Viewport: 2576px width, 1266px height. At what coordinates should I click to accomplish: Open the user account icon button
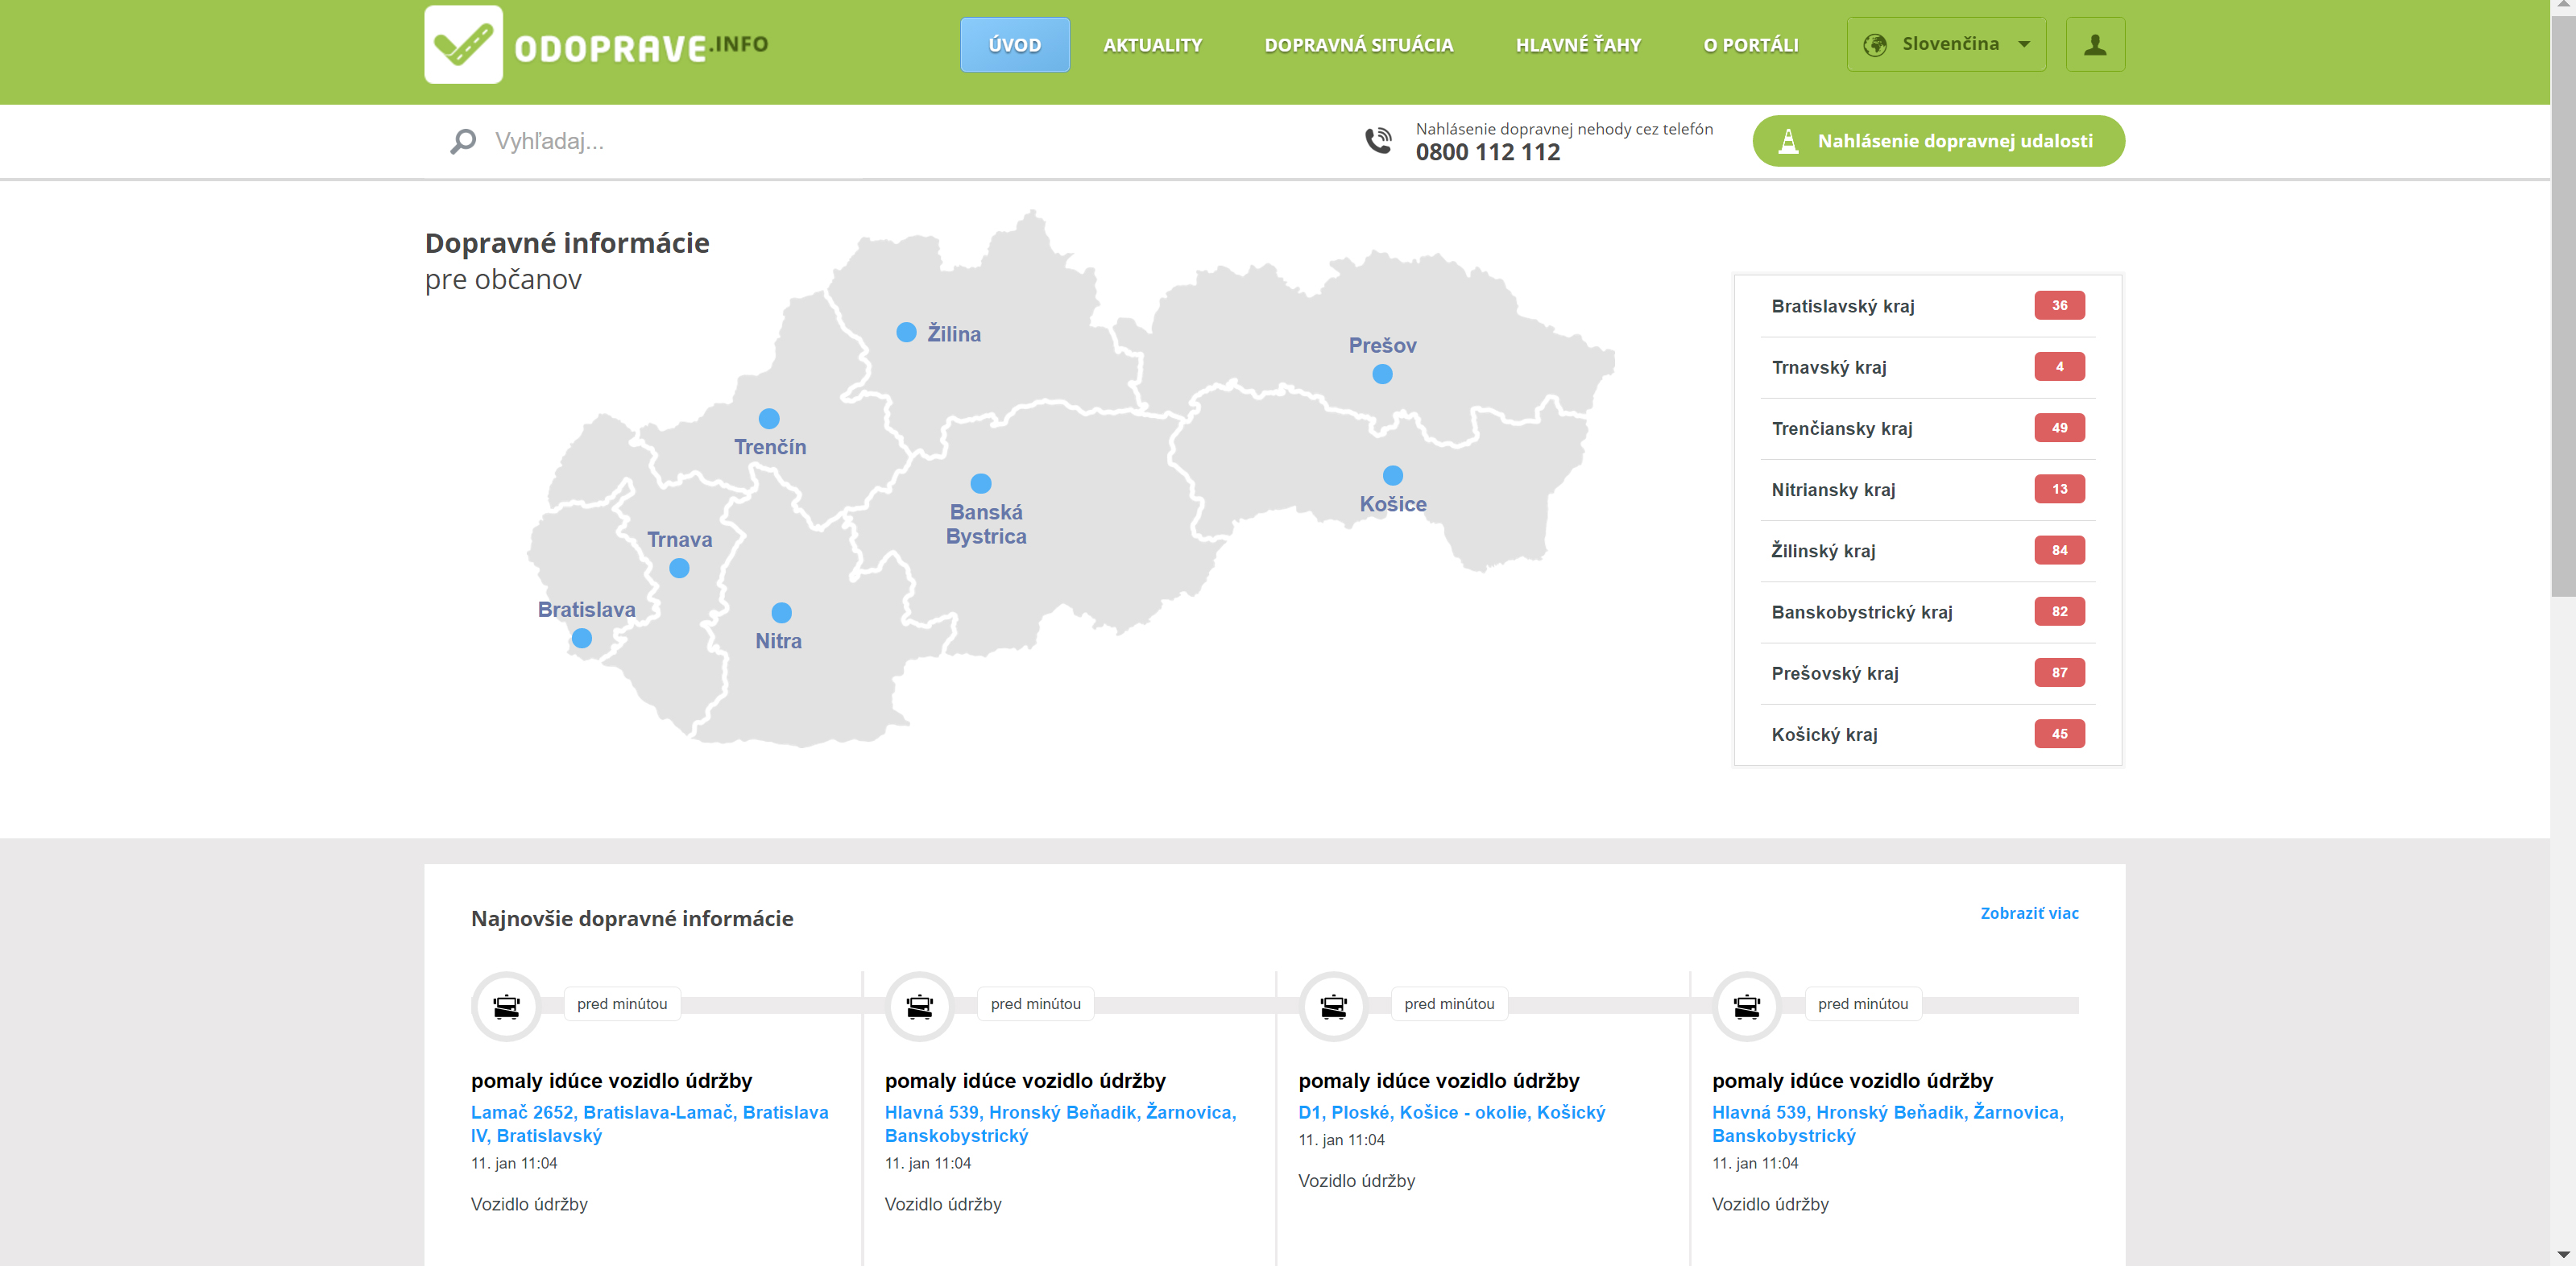pos(2095,45)
